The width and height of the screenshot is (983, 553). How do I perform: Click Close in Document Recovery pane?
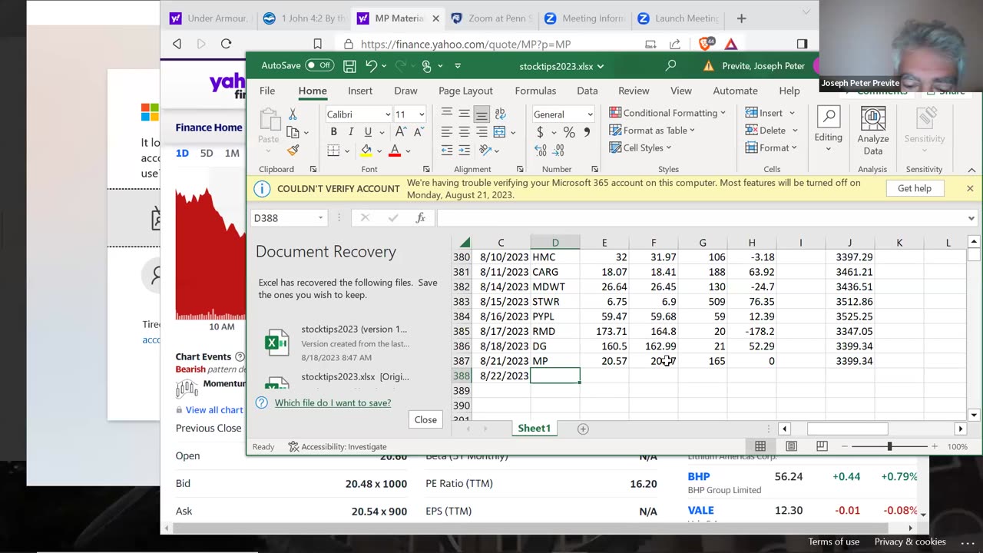pos(425,419)
